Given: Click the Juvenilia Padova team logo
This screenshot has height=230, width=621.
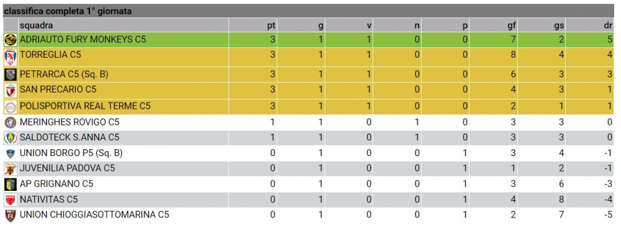Looking at the screenshot, I should point(11,169).
